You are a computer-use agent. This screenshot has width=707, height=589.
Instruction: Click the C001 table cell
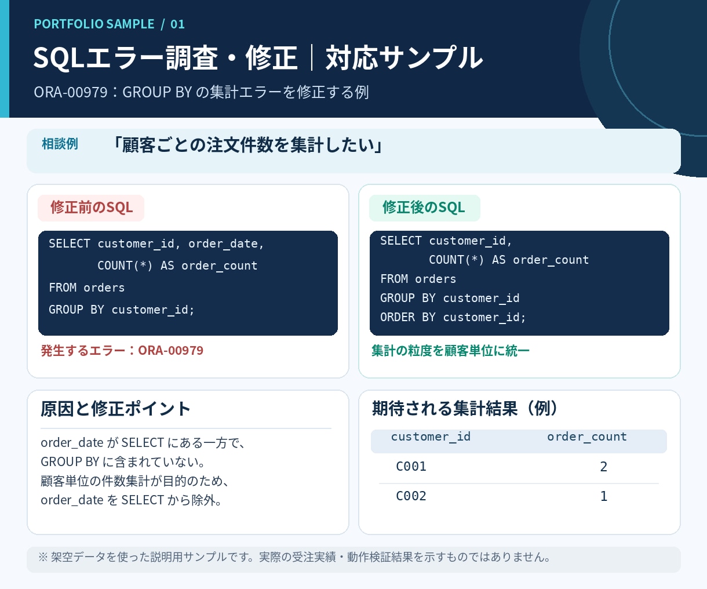411,467
